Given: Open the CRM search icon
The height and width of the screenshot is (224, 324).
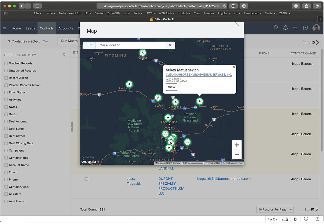Looking at the screenshot, I should click(276, 28).
